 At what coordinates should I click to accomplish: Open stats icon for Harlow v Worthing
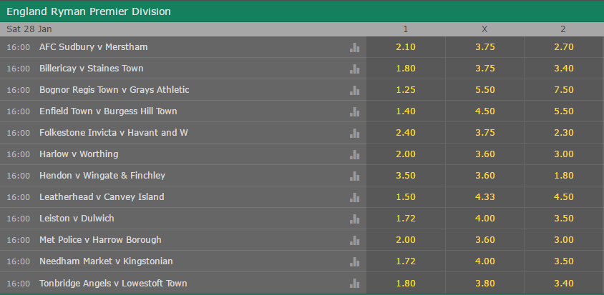click(354, 154)
